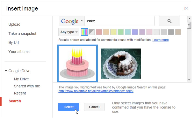The width and height of the screenshot is (192, 118).
Task: Choose the By Url option
Action: (x=13, y=43)
